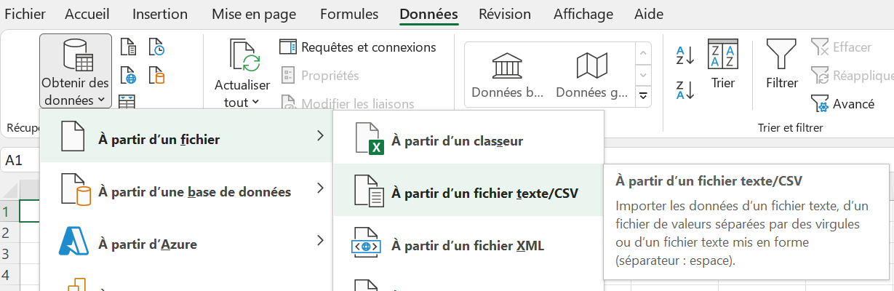This screenshot has height=291, width=894.
Task: Switch to the Révision tab
Action: [506, 14]
